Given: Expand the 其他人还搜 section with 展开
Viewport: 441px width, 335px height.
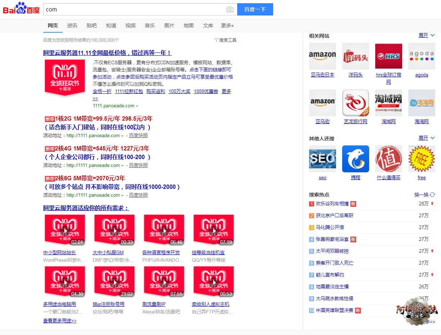Looking at the screenshot, I should [x=427, y=138].
